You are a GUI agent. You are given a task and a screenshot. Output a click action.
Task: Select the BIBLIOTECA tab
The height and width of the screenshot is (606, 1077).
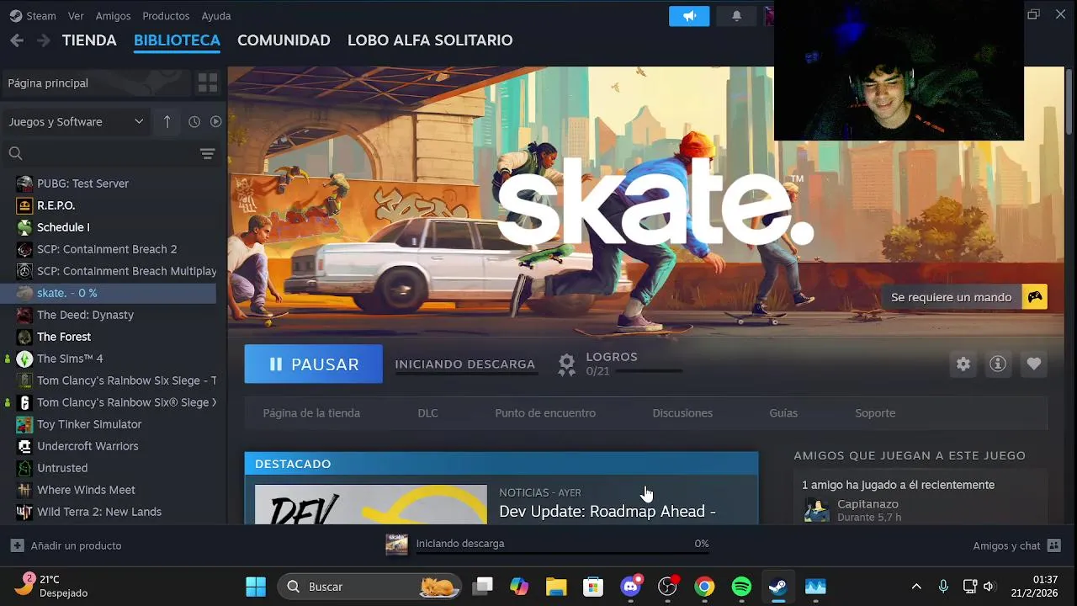(177, 40)
